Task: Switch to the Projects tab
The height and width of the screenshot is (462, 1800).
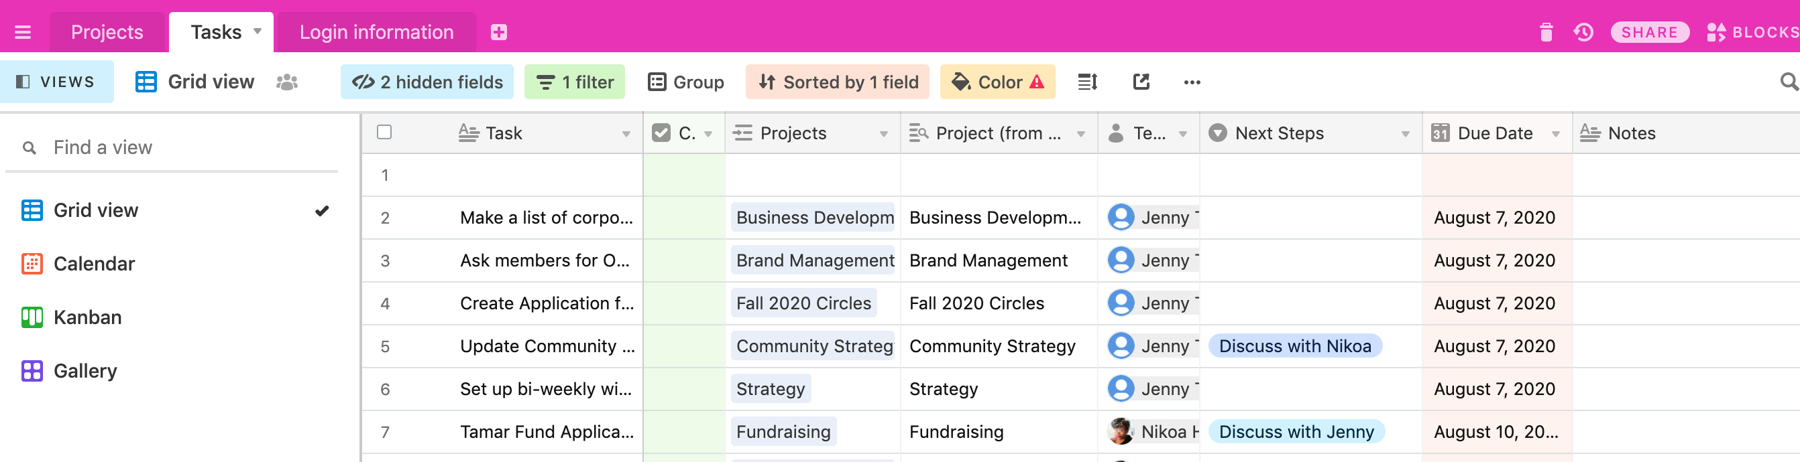Action: pos(107,32)
